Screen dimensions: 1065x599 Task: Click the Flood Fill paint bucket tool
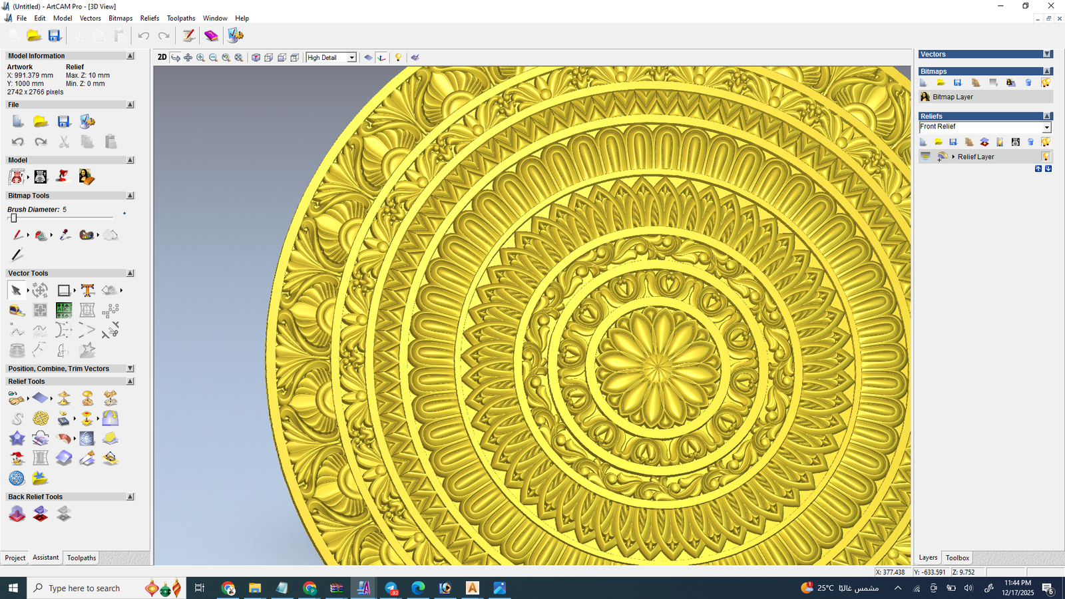point(41,235)
